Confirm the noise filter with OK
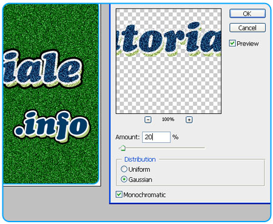The image size is (273, 224). (x=248, y=13)
